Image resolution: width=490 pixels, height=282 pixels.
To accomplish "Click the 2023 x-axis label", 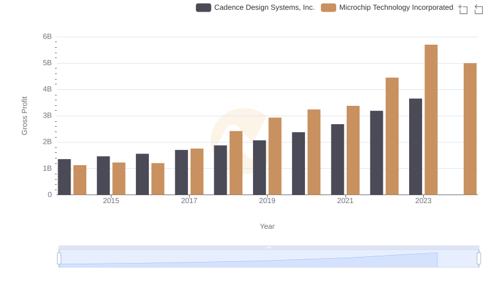I will [x=423, y=201].
